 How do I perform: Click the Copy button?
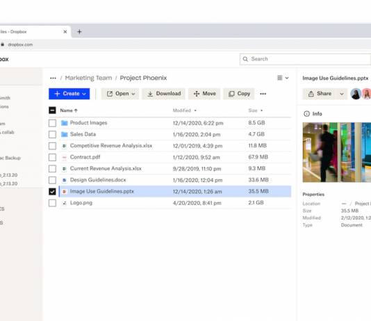(x=239, y=94)
